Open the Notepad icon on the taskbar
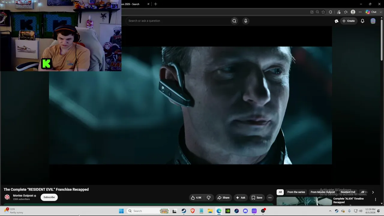The image size is (384, 216). pyautogui.click(x=201, y=211)
